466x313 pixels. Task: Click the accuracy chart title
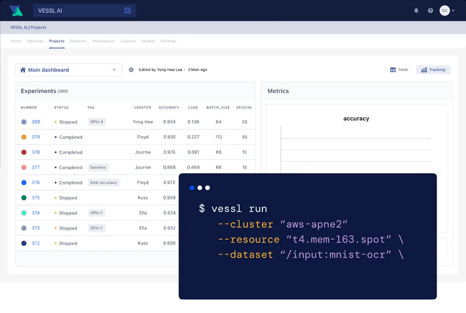[x=356, y=119]
